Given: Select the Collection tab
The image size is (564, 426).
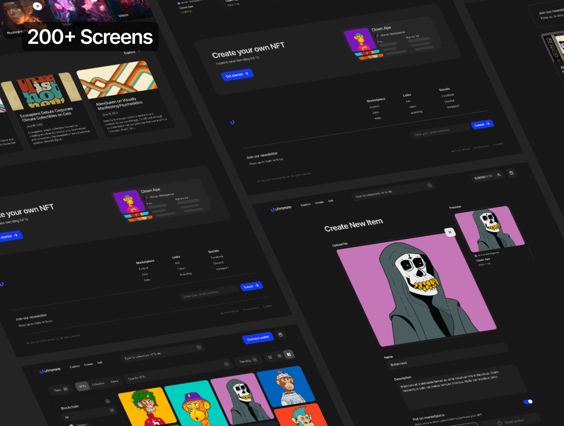Looking at the screenshot, I should [98, 384].
